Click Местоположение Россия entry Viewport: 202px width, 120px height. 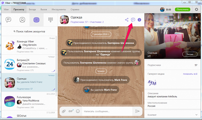tap(172, 104)
